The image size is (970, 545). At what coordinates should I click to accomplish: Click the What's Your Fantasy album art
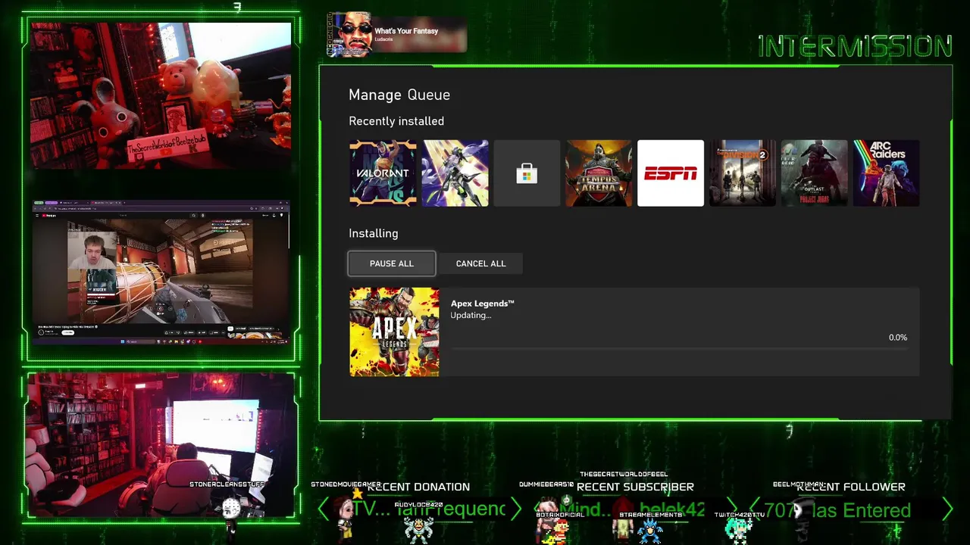click(x=349, y=35)
